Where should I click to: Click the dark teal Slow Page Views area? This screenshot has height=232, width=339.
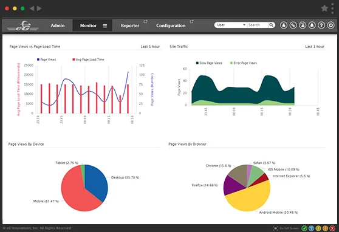click(242, 95)
